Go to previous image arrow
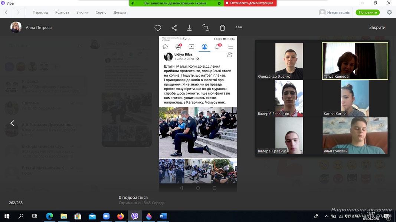396x222 pixels. 12,123
